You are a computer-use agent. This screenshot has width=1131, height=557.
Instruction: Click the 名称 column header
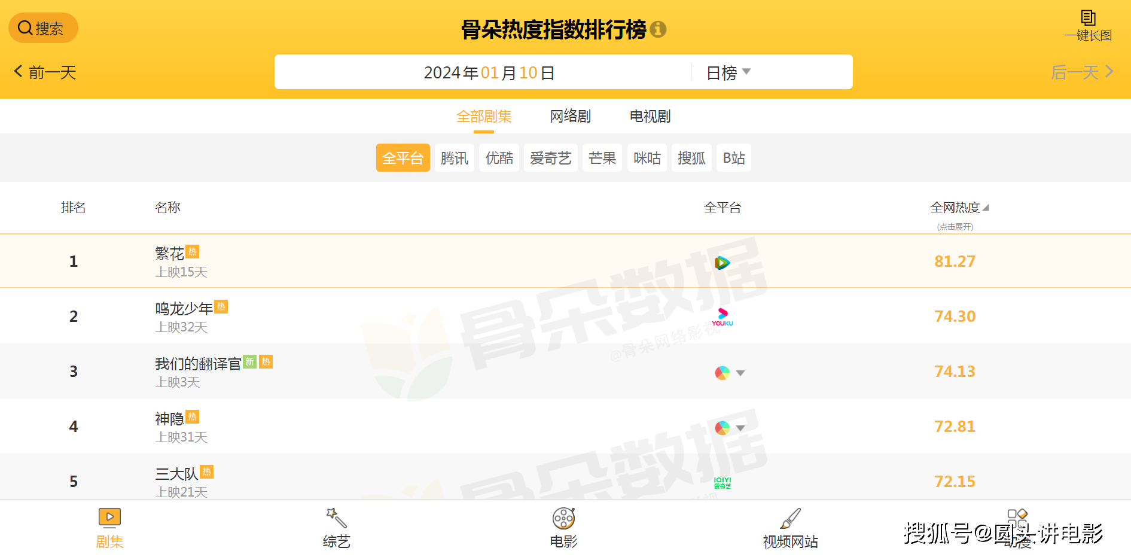point(167,208)
